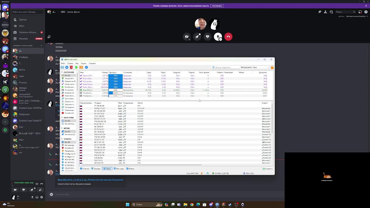
Task: Open Chrome from the taskbar
Action: (192, 205)
